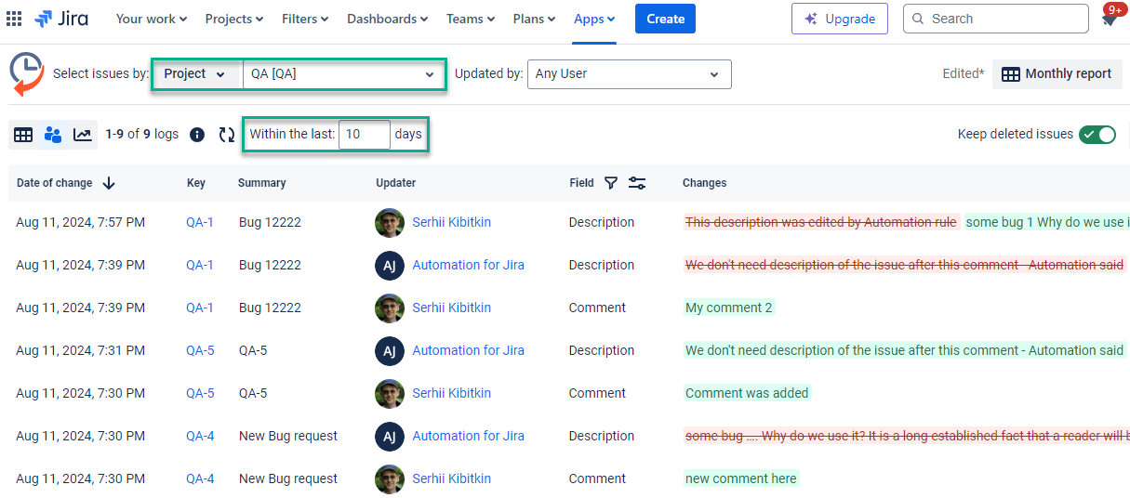Open the Field filter funnel icon
The width and height of the screenshot is (1130, 498).
[611, 183]
